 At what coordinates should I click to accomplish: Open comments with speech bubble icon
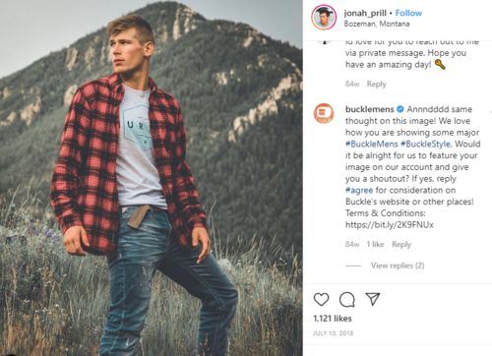347,299
